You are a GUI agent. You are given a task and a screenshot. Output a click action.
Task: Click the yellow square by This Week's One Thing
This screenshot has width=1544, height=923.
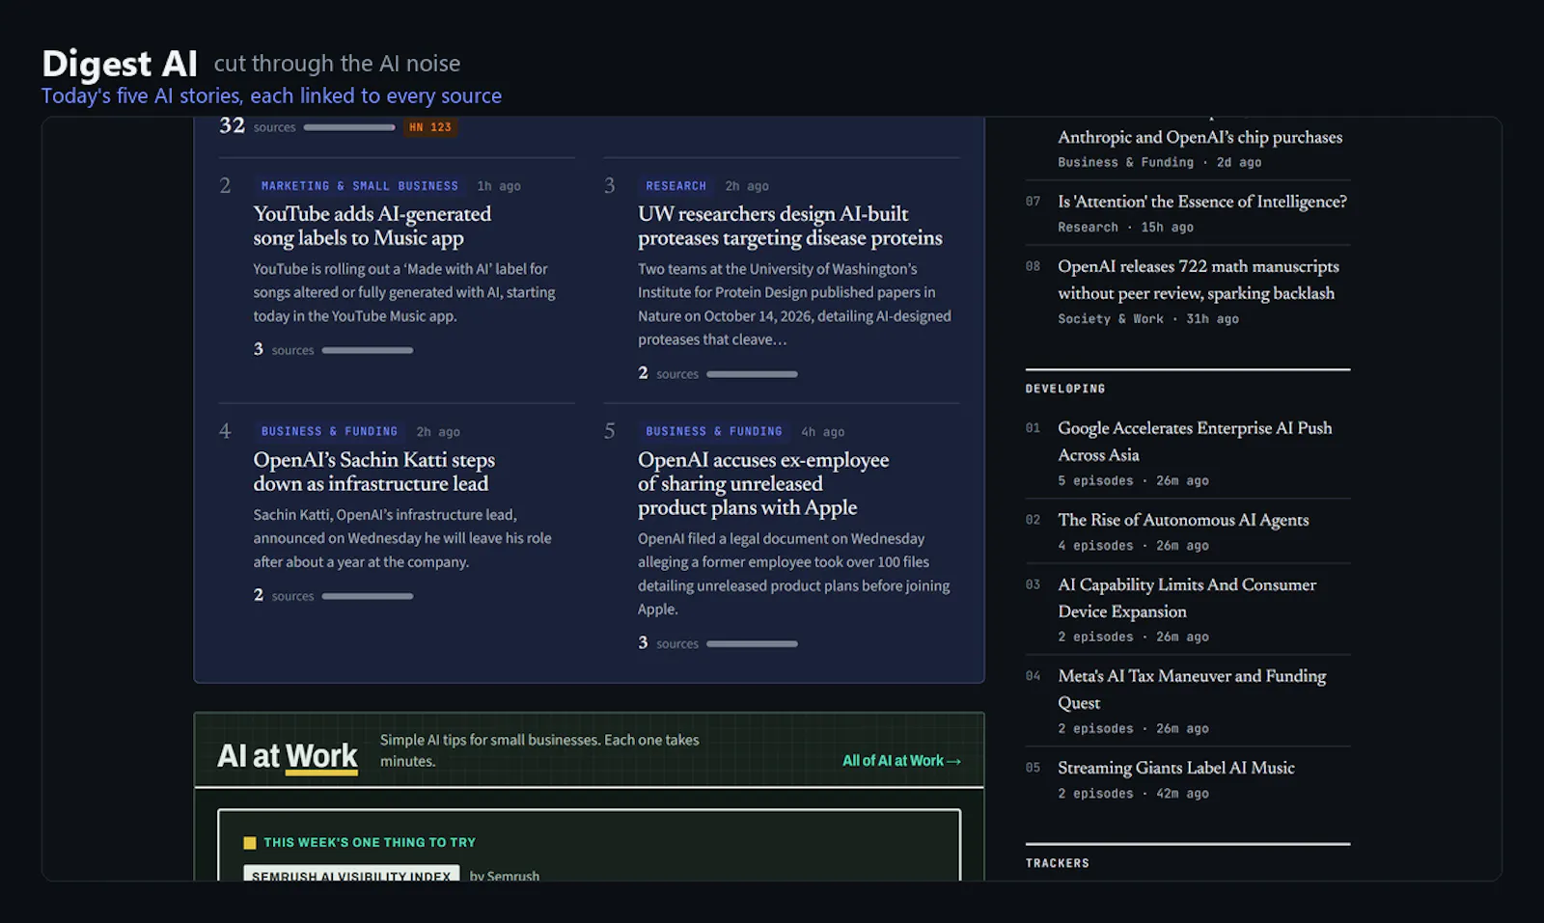[x=250, y=843]
